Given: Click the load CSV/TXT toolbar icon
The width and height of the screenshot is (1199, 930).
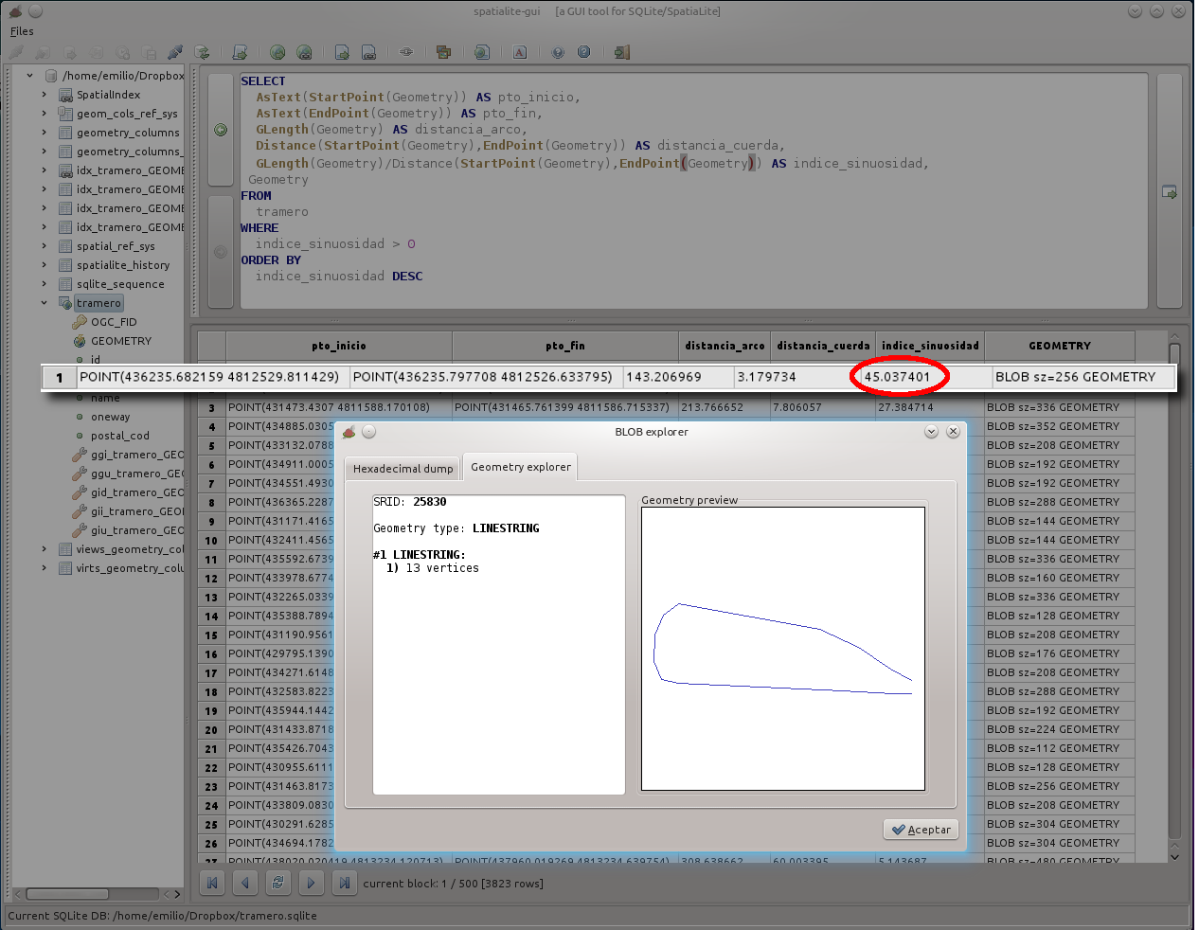Looking at the screenshot, I should pyautogui.click(x=342, y=52).
